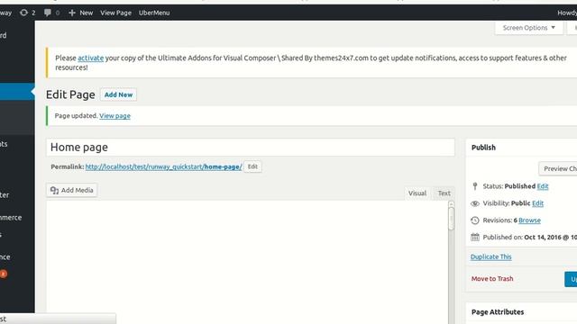Expand the Screen Options dropdown

click(x=529, y=28)
